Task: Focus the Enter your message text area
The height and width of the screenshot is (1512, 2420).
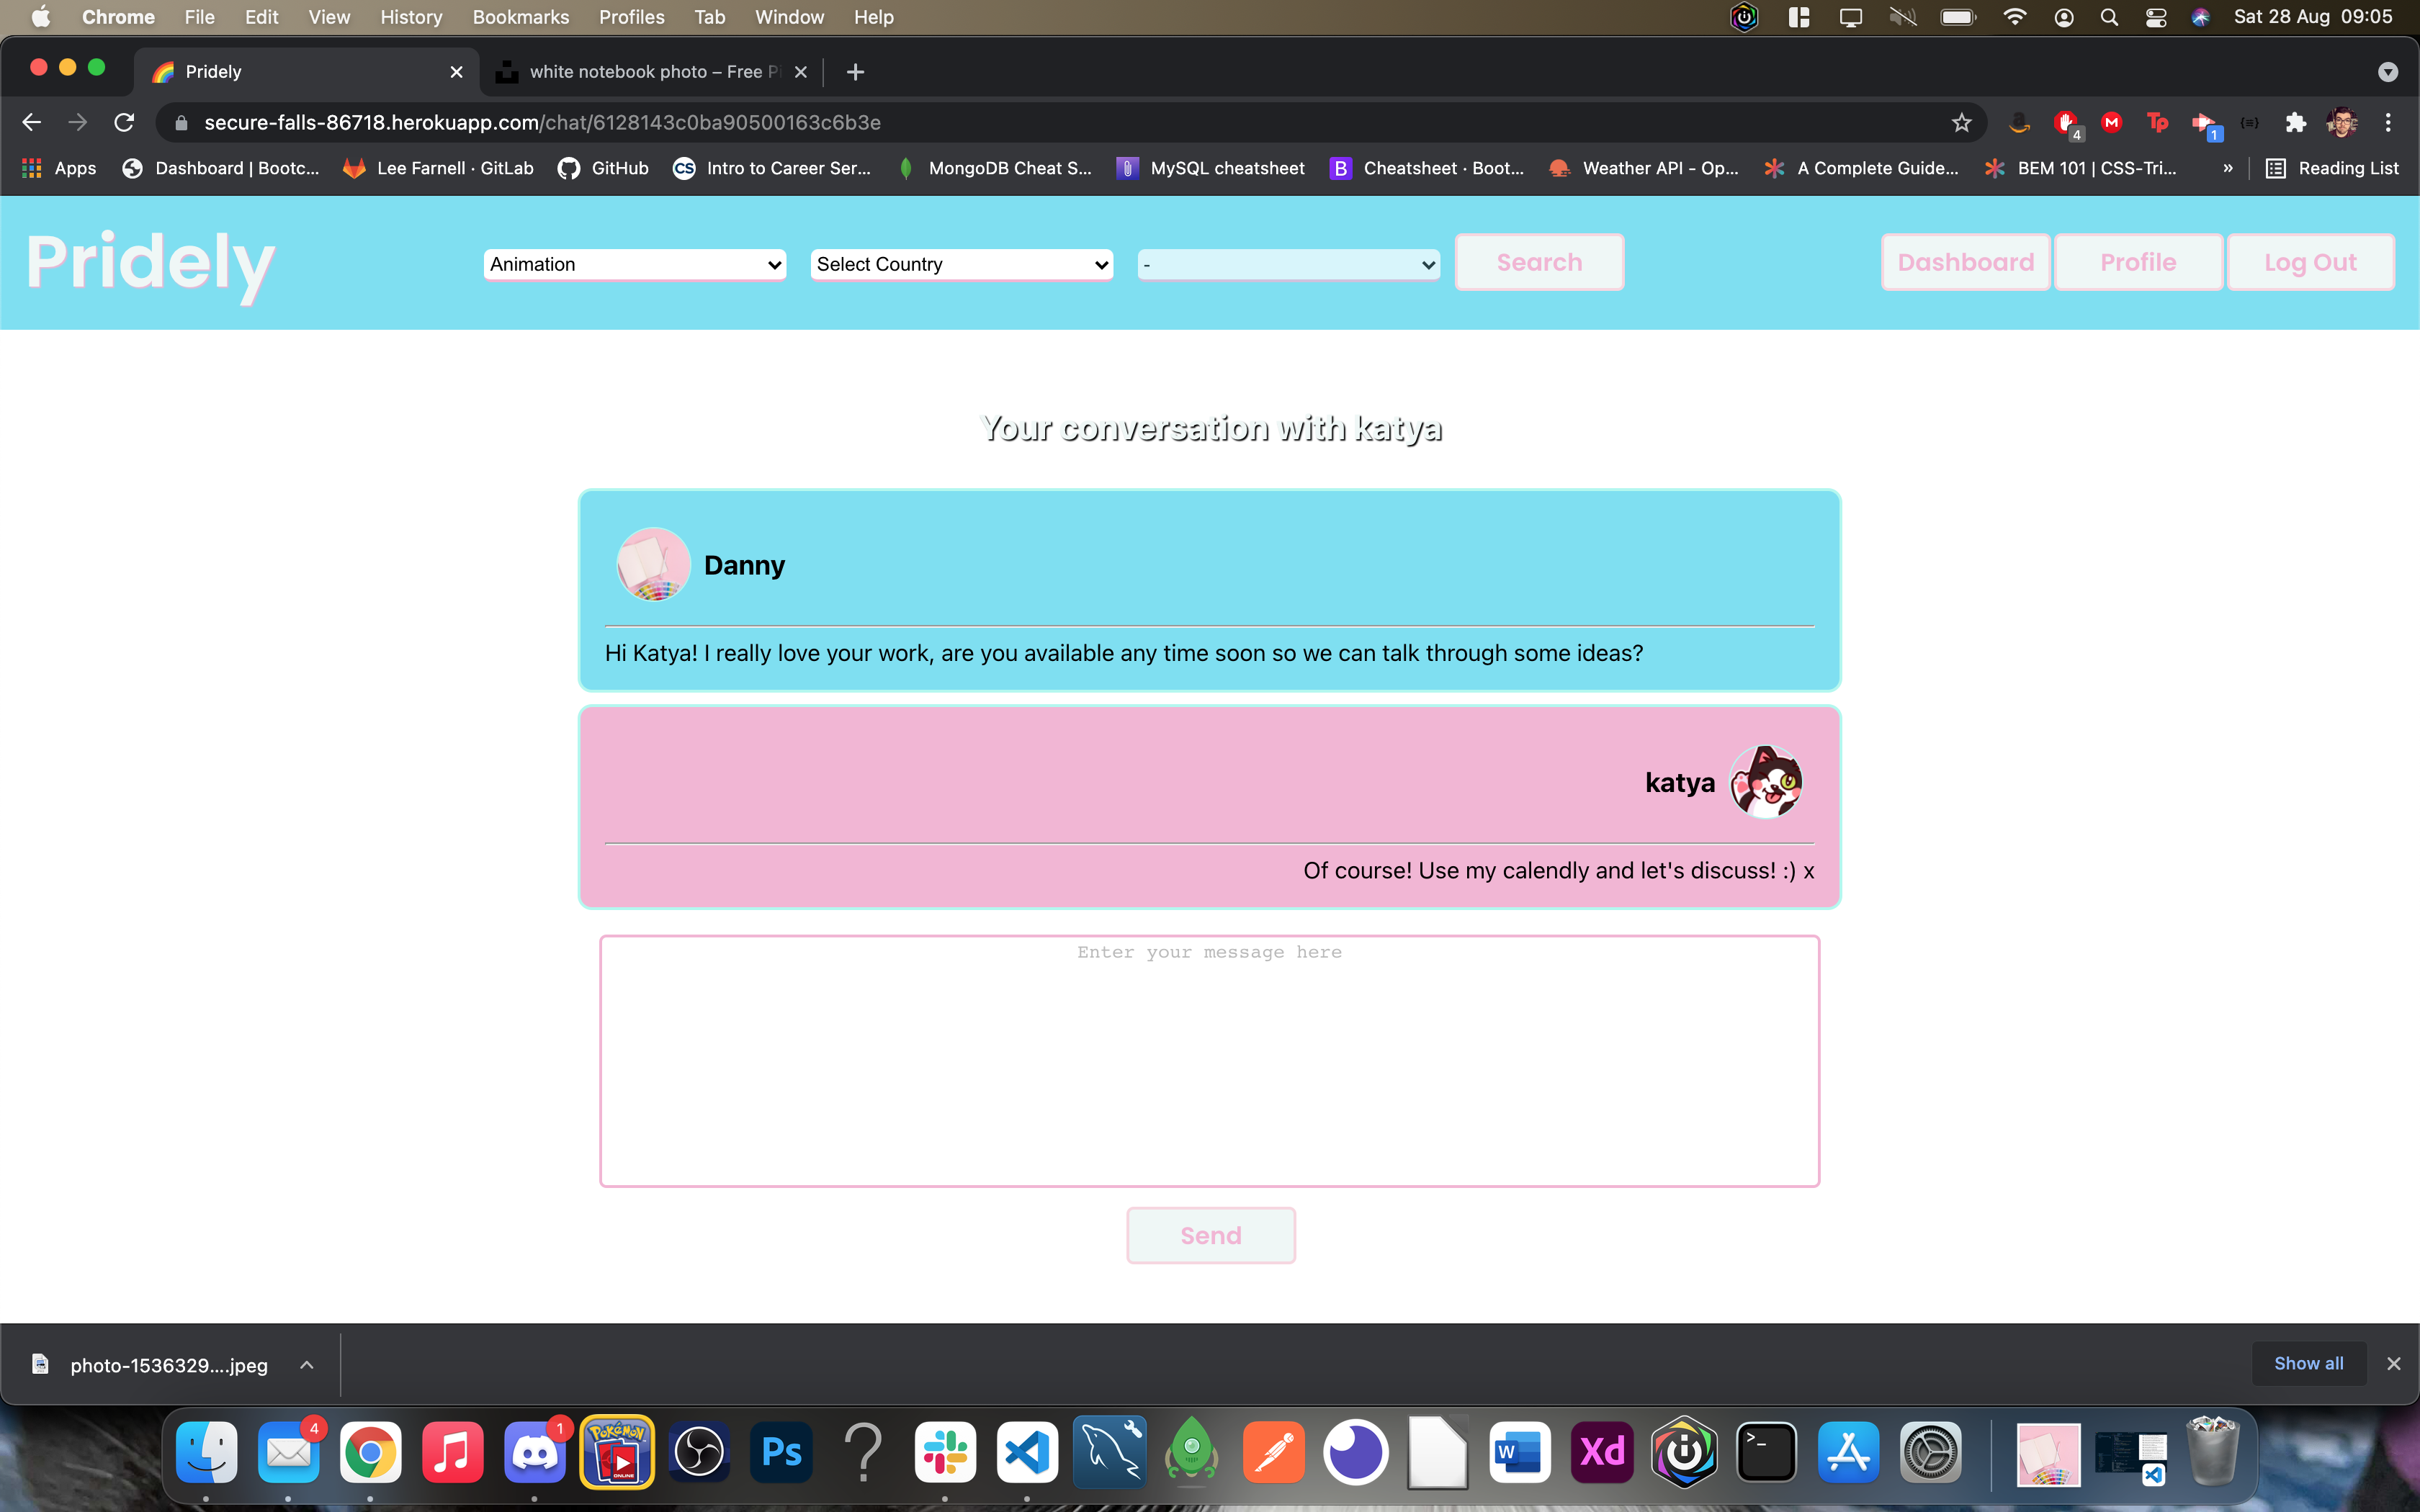Action: pyautogui.click(x=1209, y=1061)
